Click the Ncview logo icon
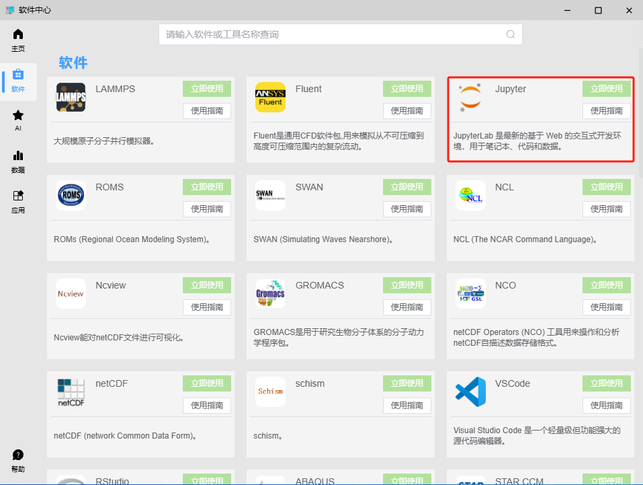This screenshot has width=643, height=485. click(71, 294)
